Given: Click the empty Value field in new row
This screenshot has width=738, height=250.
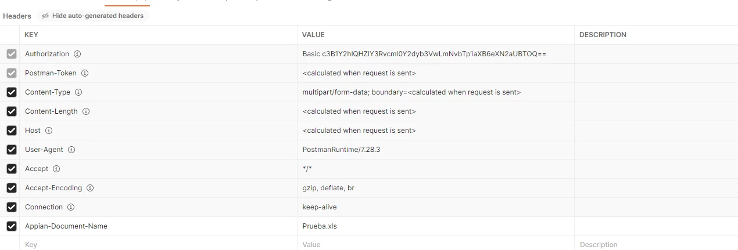Looking at the screenshot, I should pyautogui.click(x=436, y=244).
